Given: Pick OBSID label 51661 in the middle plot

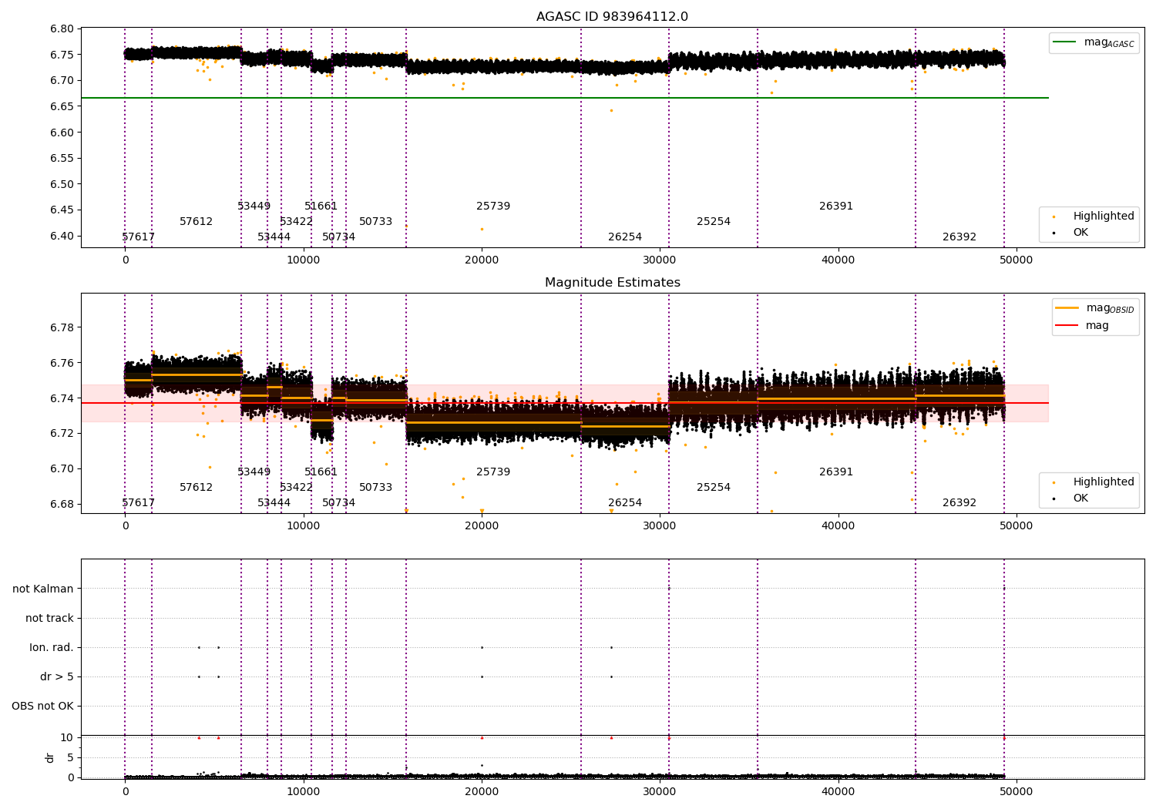Looking at the screenshot, I should (x=321, y=472).
